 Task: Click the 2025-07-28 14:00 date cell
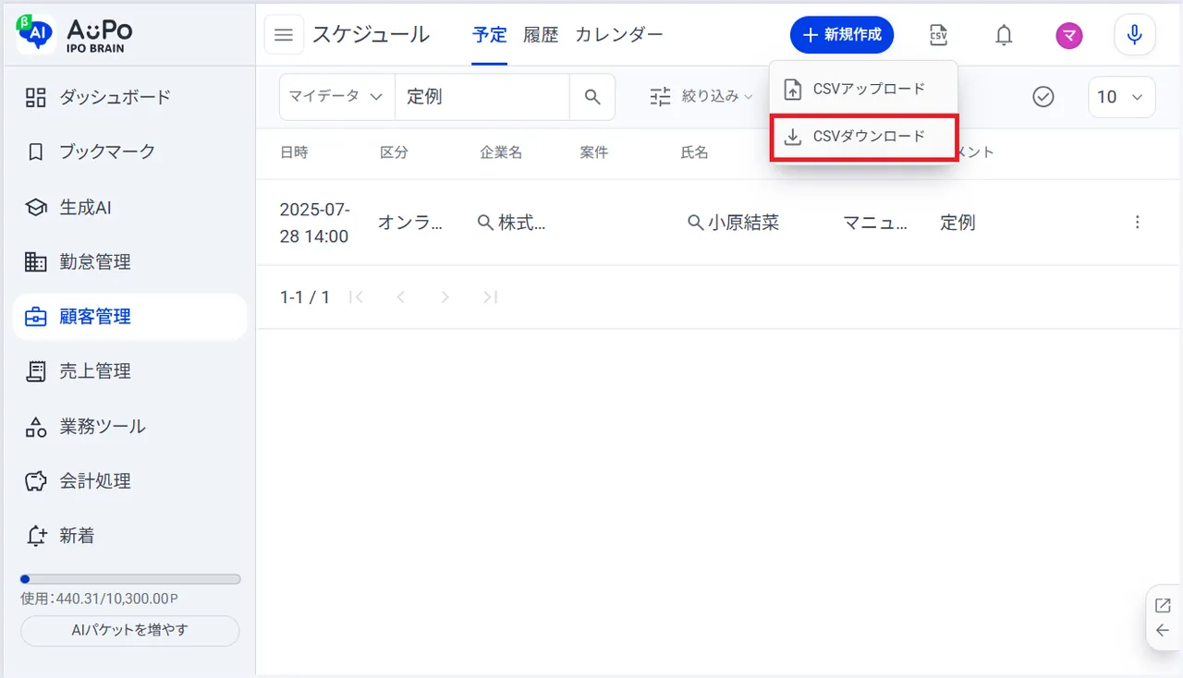pyautogui.click(x=314, y=223)
